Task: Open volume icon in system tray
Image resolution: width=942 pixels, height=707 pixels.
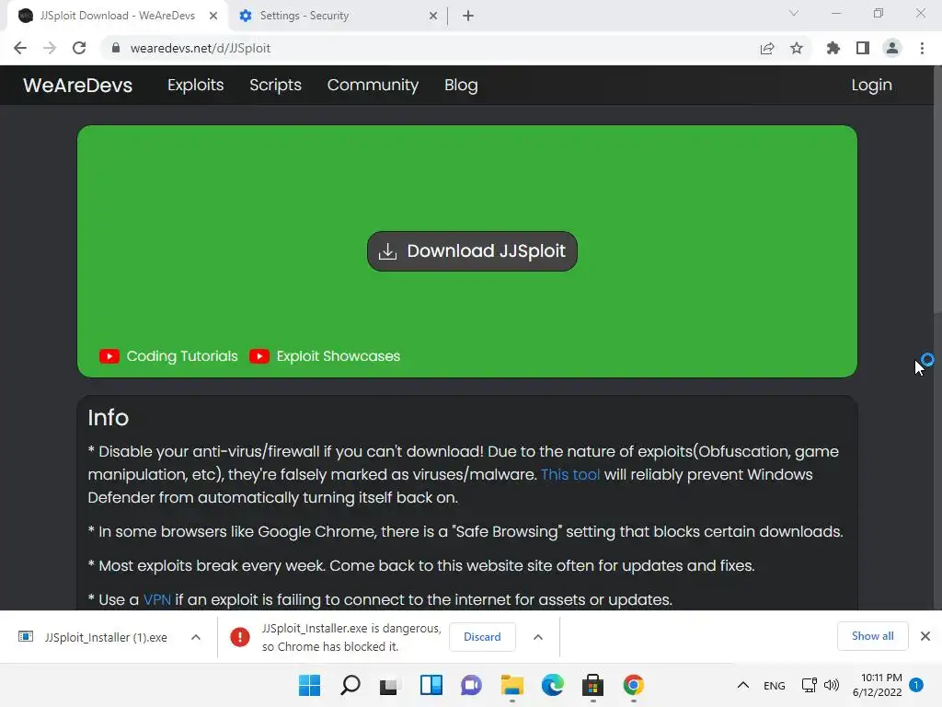Action: point(832,685)
